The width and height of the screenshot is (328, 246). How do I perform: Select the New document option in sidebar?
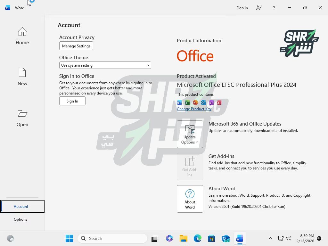pyautogui.click(x=22, y=77)
